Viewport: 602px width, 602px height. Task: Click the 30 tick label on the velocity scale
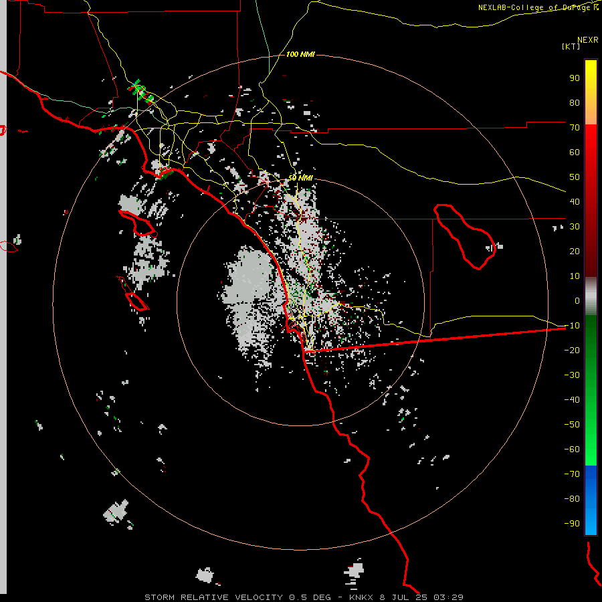click(575, 227)
